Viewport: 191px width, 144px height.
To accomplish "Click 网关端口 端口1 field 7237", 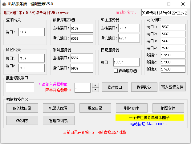I will pyautogui.click(x=173, y=27).
